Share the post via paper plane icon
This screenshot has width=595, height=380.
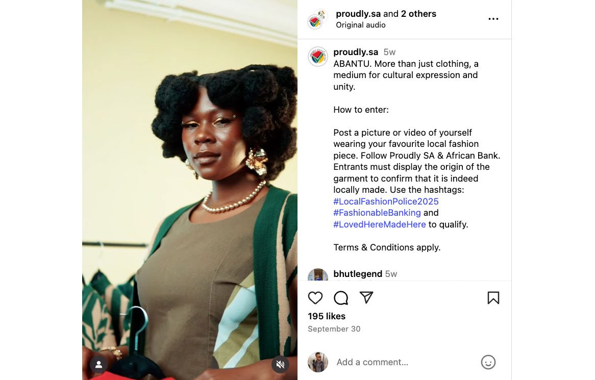(x=366, y=298)
